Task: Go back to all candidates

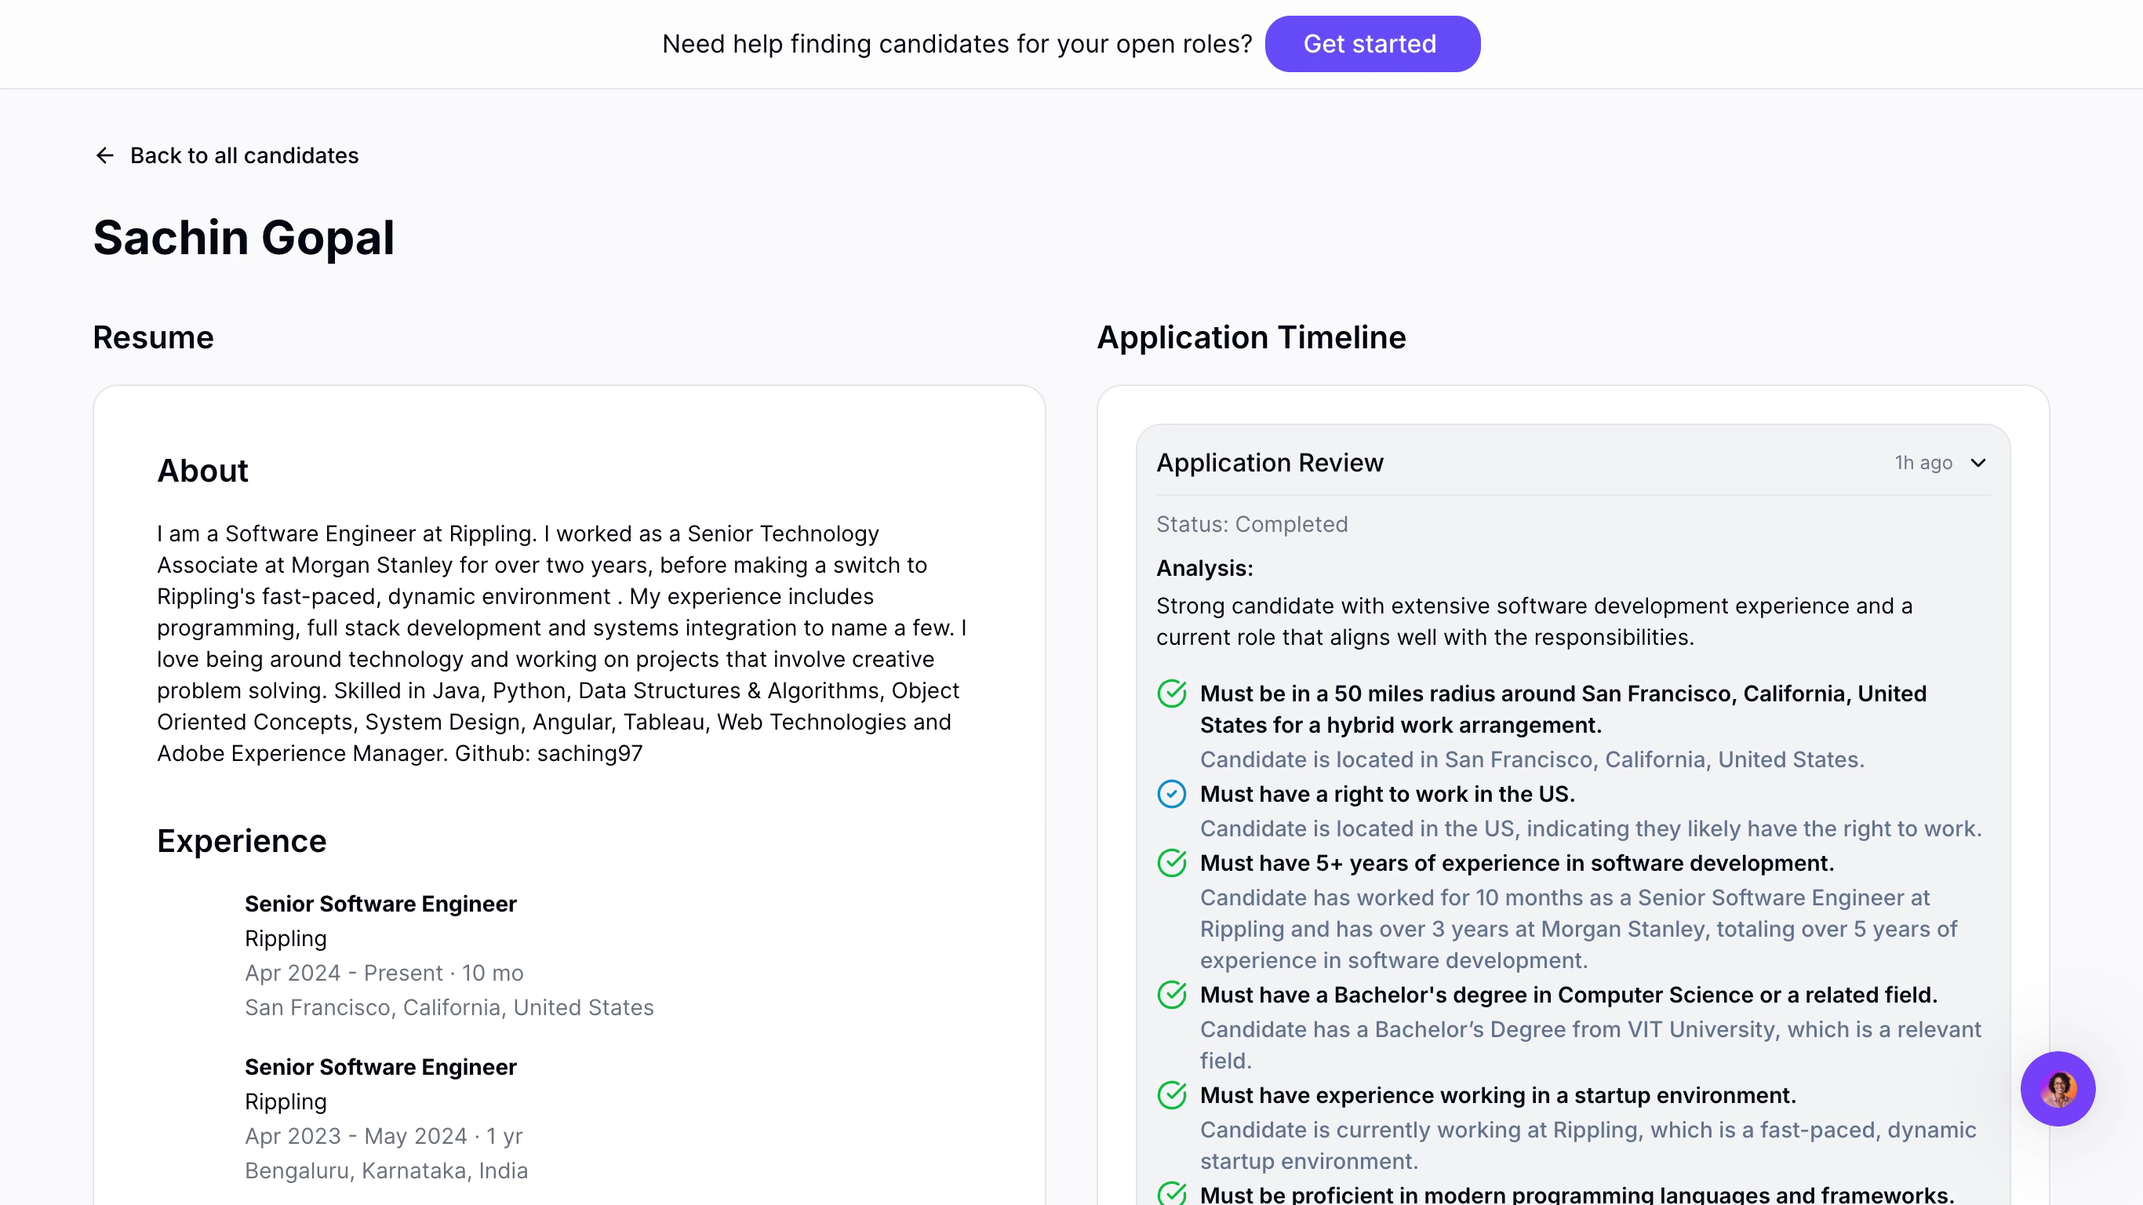Action: (x=244, y=155)
